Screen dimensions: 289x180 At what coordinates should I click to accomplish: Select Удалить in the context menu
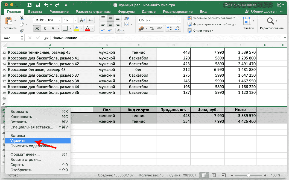[x=18, y=141]
